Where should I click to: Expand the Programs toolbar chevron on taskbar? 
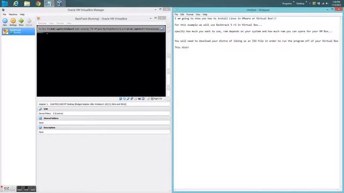294,2
